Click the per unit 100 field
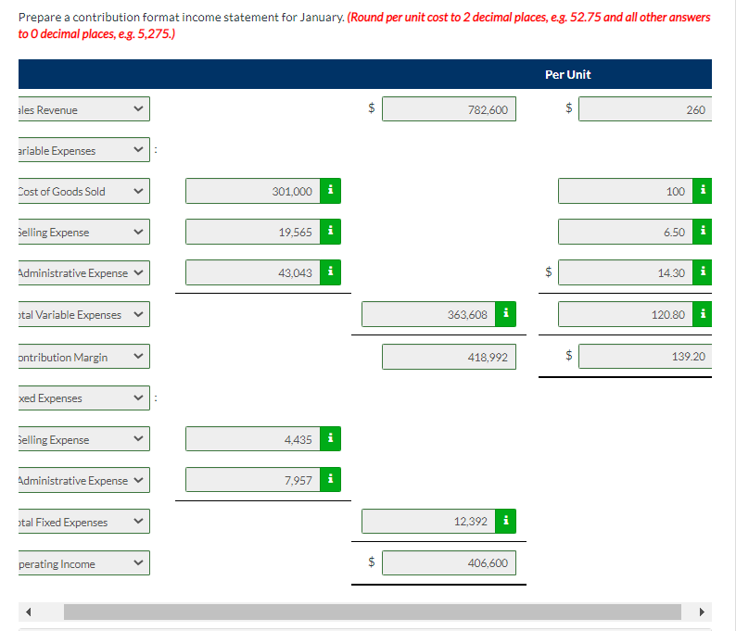The height and width of the screenshot is (631, 736). tap(625, 191)
